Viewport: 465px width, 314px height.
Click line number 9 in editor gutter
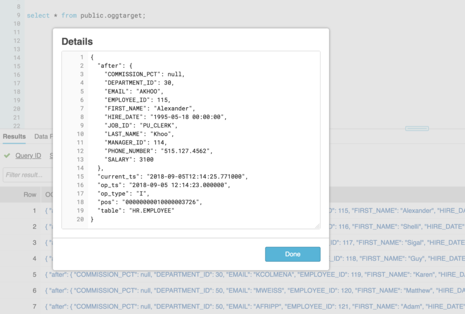point(18,15)
